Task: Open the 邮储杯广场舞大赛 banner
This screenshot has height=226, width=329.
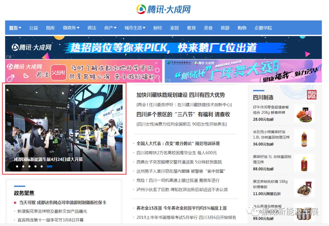Action: (x=243, y=71)
